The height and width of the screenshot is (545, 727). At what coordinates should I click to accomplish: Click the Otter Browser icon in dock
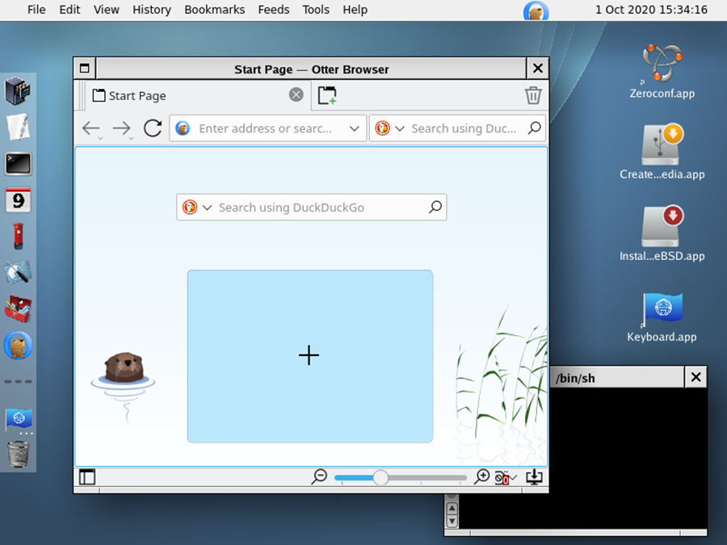[18, 346]
